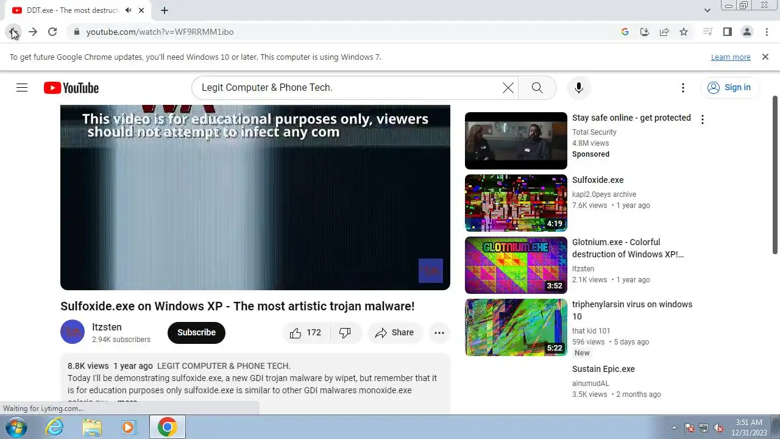Open more actions ellipsis under video
Screen dimensions: 780x439
[439, 332]
